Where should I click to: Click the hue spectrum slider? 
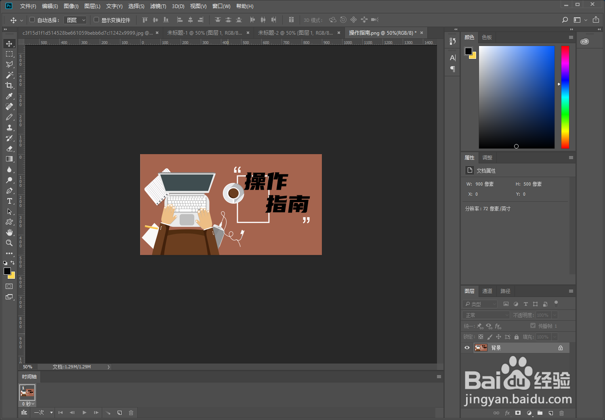coord(565,97)
